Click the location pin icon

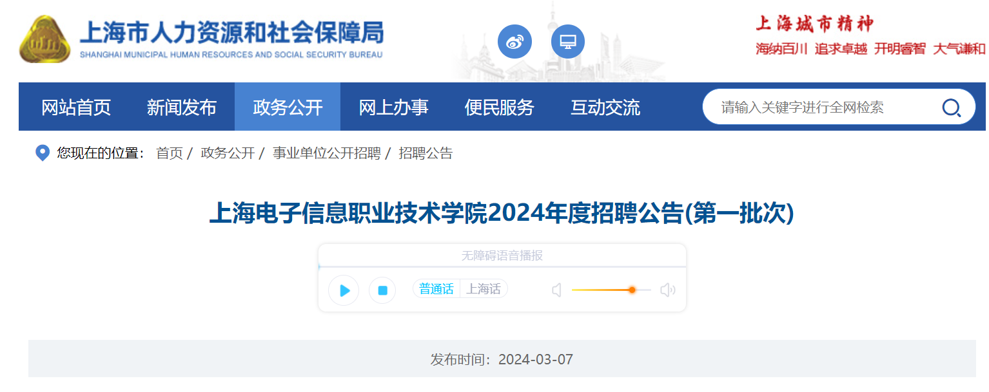click(43, 153)
